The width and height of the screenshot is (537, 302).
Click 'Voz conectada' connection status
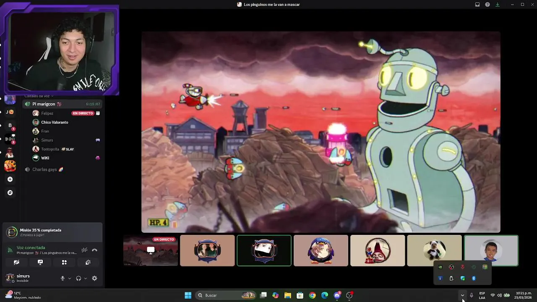pyautogui.click(x=31, y=247)
